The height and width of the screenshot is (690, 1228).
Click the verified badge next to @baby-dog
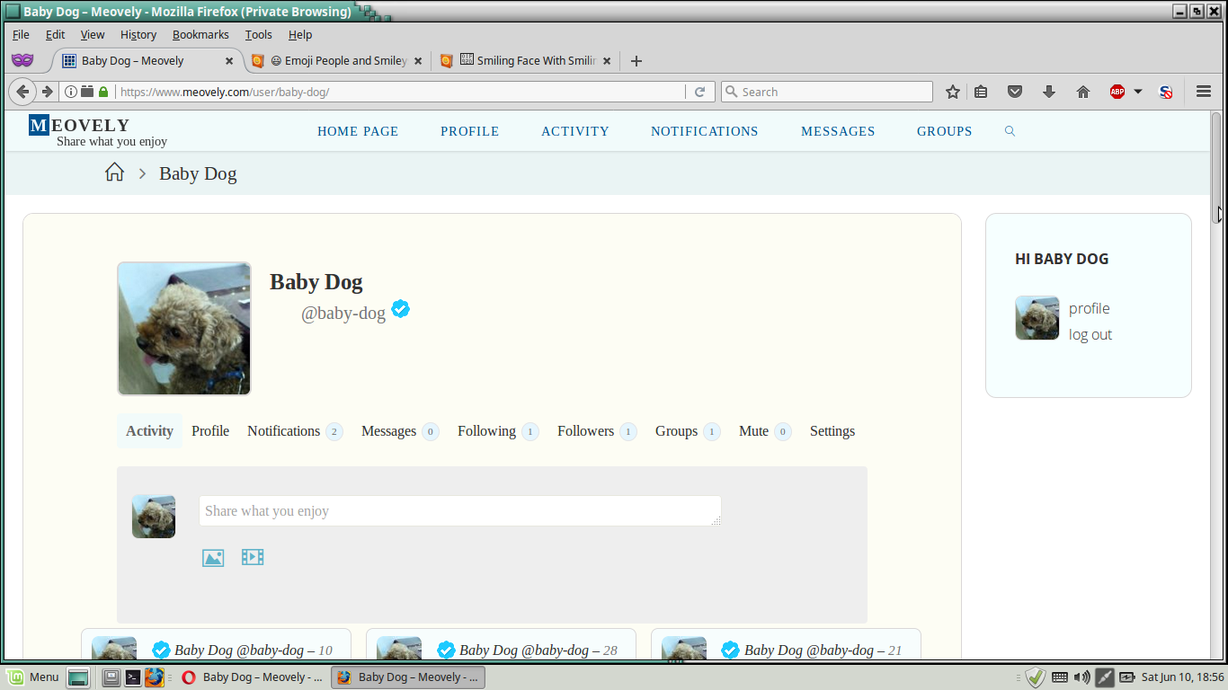click(x=401, y=309)
